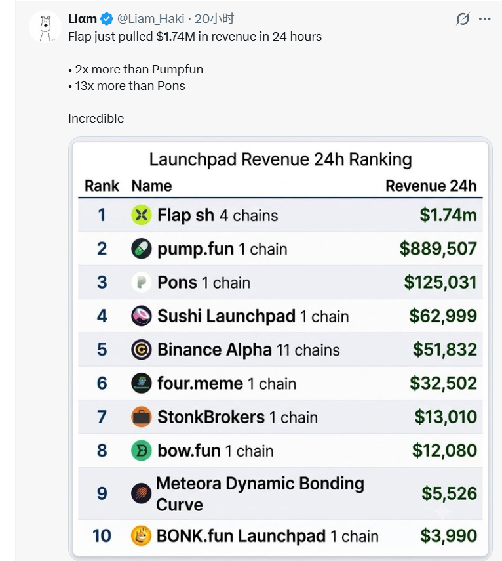
Task: Click the Binance Alpha logo icon
Action: coord(141,350)
